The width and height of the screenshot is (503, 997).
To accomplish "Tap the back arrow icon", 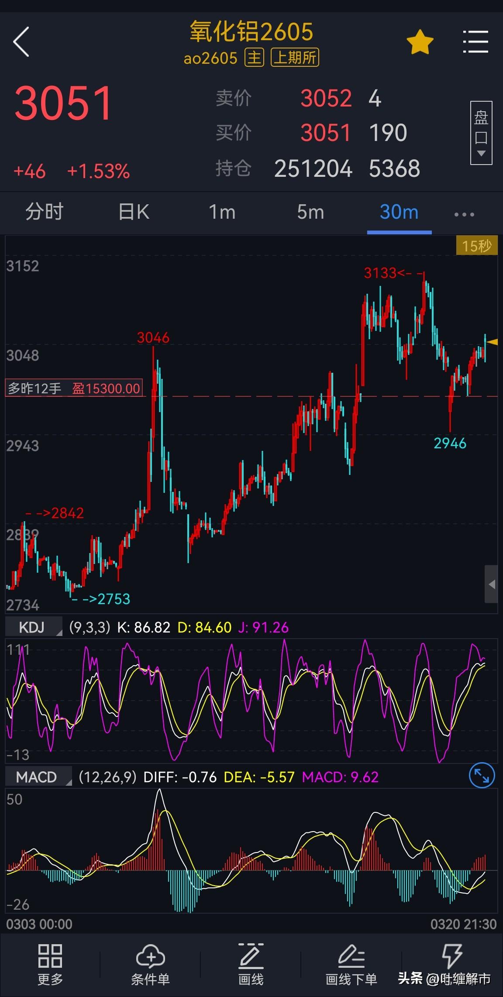I will pyautogui.click(x=21, y=42).
